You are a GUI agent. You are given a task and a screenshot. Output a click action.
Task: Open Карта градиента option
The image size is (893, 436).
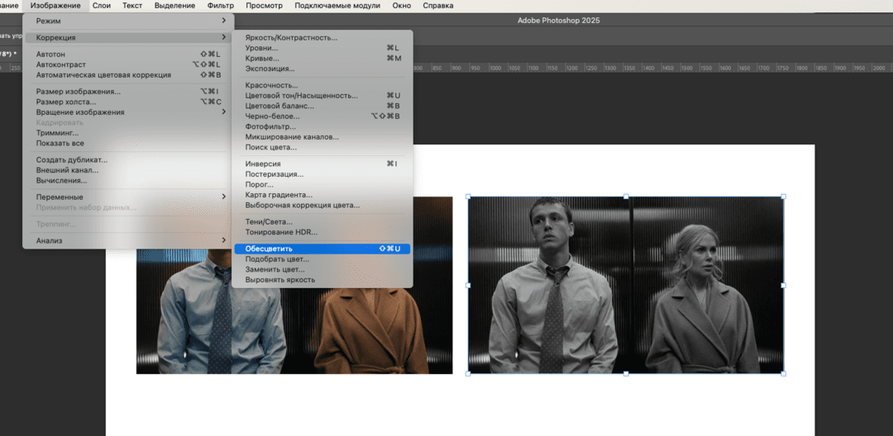click(279, 195)
